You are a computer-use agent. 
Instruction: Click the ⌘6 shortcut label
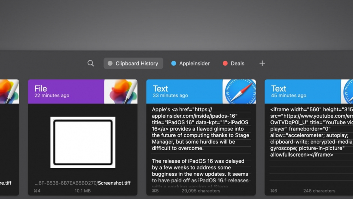274,191
